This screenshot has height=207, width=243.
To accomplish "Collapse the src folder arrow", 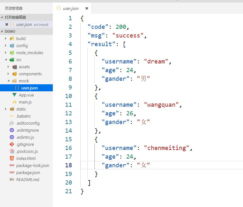I will tap(6, 60).
